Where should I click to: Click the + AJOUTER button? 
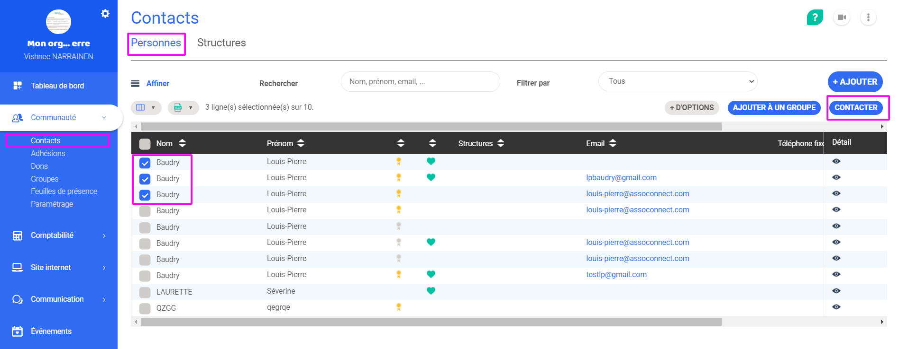point(855,82)
